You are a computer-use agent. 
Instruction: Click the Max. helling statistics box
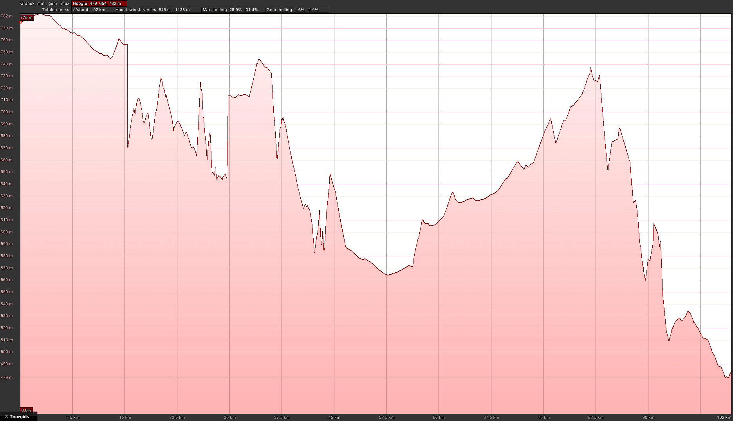pos(233,10)
